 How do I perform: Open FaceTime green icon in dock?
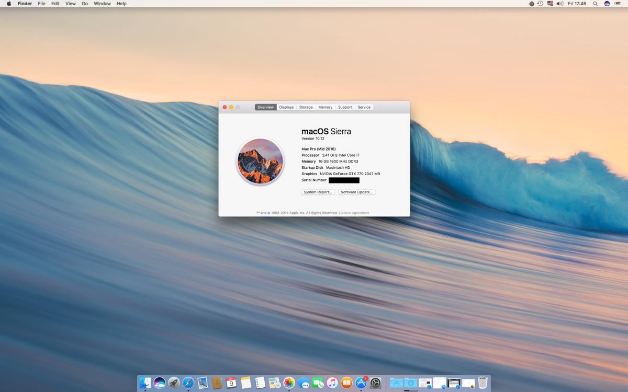318,383
